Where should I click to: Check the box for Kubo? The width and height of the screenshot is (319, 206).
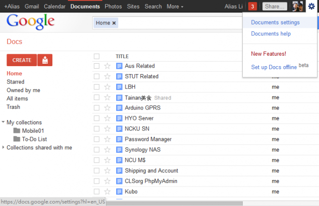tap(97, 192)
